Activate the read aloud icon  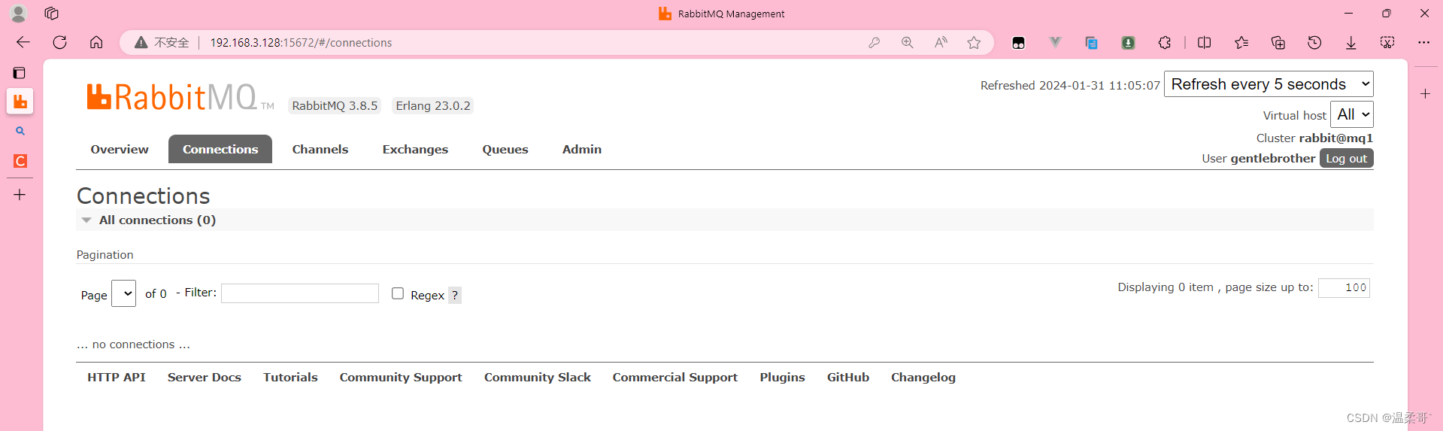pos(941,43)
